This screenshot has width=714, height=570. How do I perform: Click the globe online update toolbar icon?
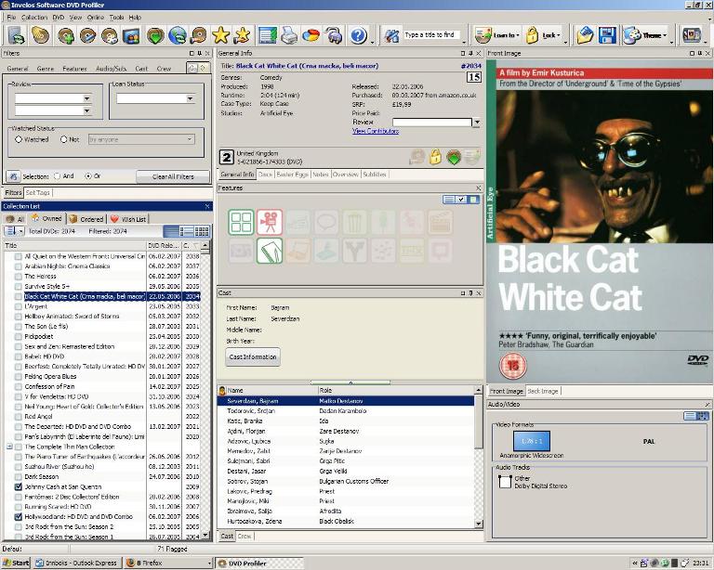pos(178,35)
